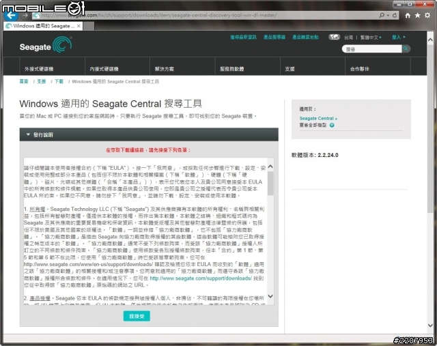Open the 外接式硬碟機 menu

[x=39, y=69]
